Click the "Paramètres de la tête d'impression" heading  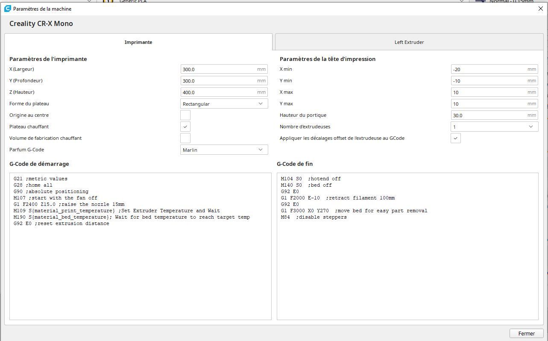click(x=328, y=59)
